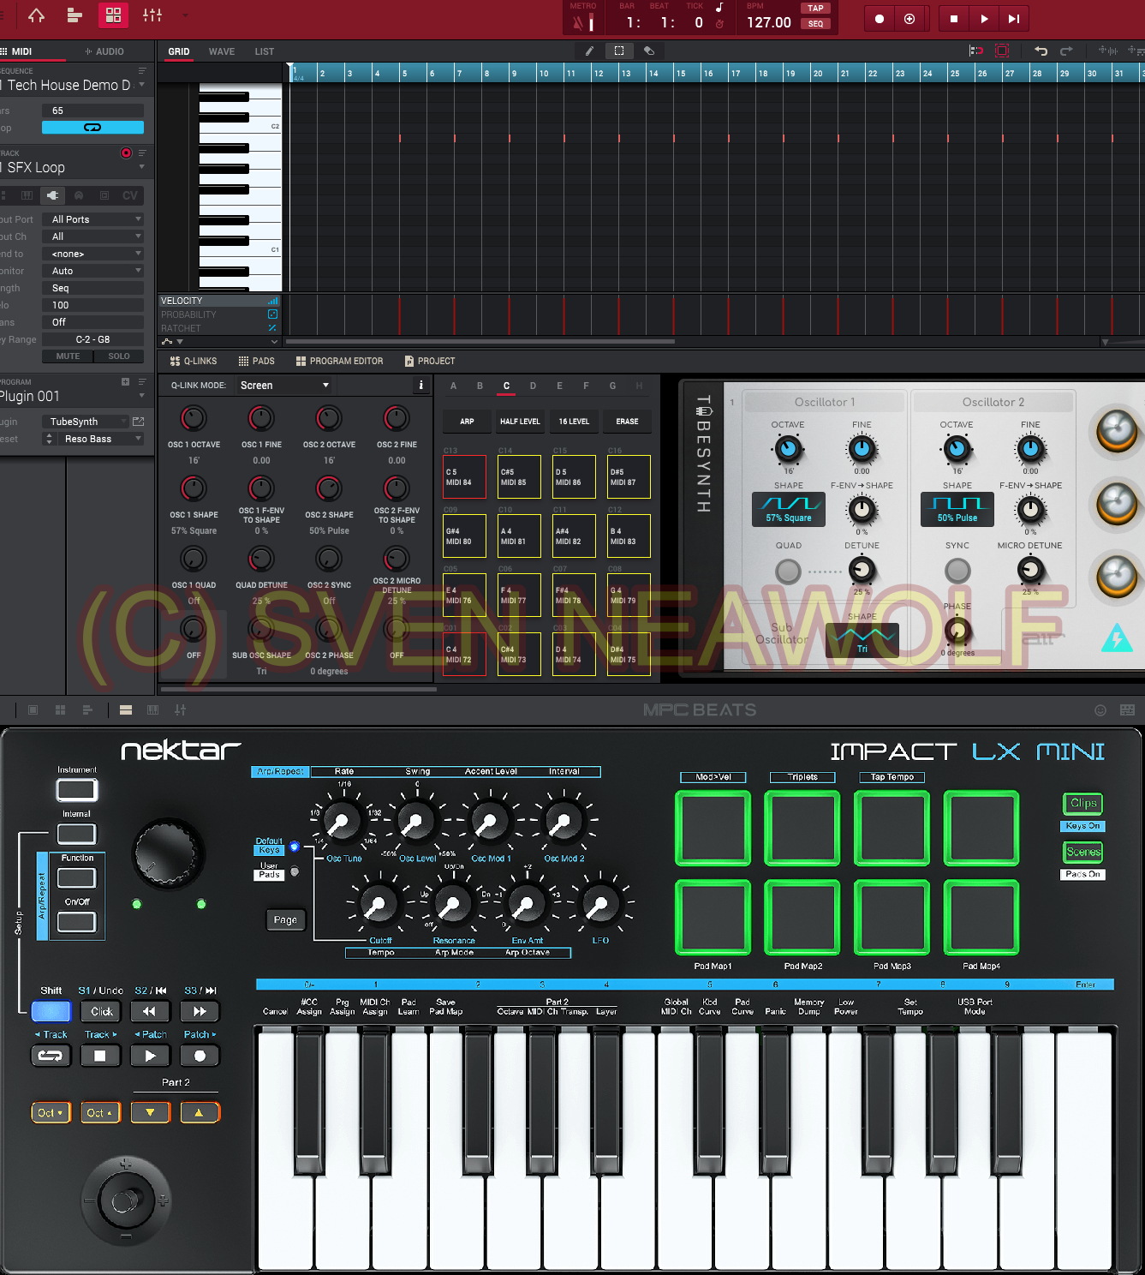The height and width of the screenshot is (1275, 1145).
Task: Select the eraser tool in grid toolbar
Action: (649, 51)
